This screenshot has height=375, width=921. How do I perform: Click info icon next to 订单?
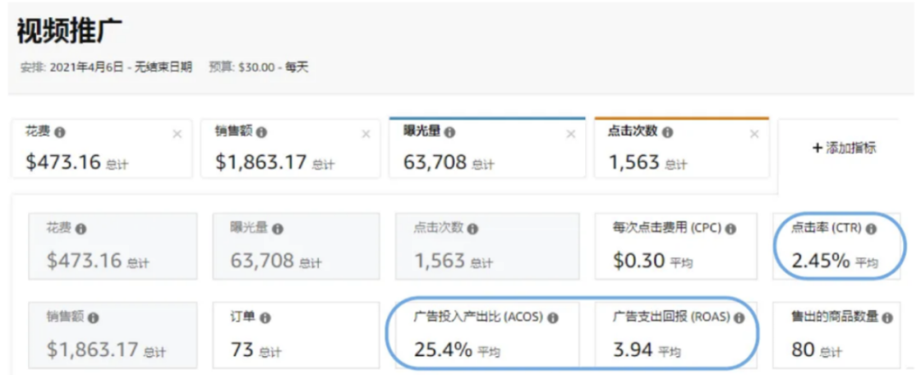tap(265, 318)
